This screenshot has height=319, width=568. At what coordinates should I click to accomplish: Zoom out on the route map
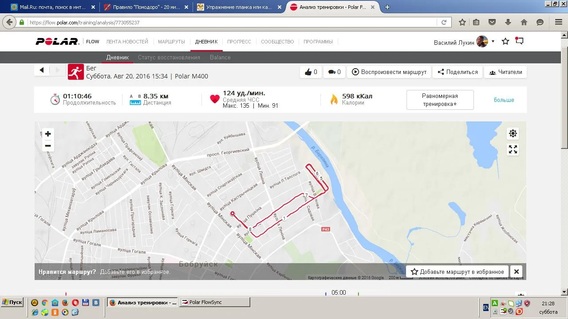tap(48, 146)
